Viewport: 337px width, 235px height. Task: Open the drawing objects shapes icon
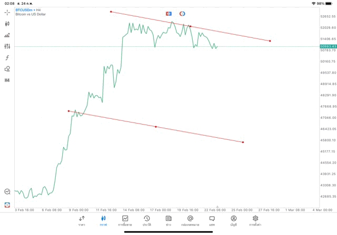click(7, 69)
